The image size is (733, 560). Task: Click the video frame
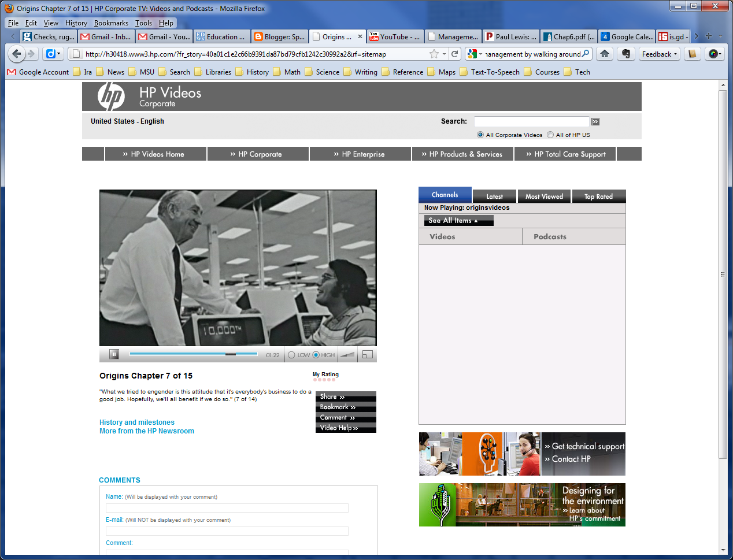238,268
